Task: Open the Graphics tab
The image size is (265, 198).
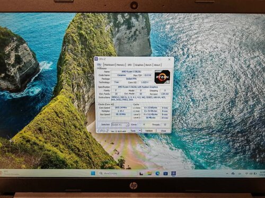Action: click(139, 65)
